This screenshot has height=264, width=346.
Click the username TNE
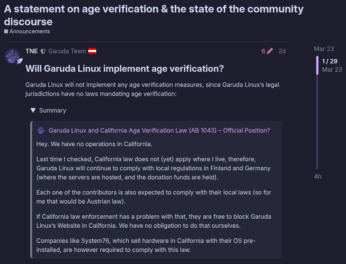click(31, 51)
